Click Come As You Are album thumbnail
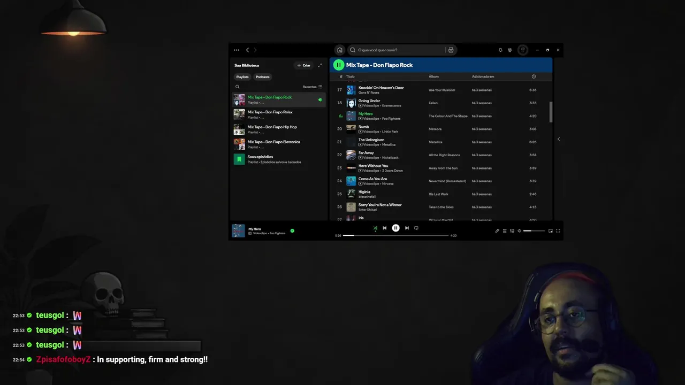The width and height of the screenshot is (685, 385). tap(351, 181)
